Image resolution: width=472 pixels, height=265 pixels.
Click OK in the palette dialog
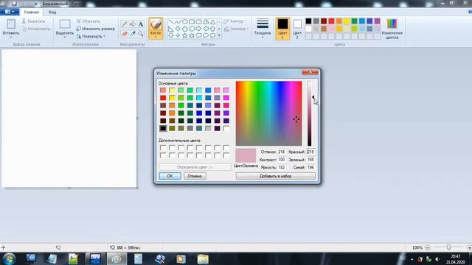170,176
